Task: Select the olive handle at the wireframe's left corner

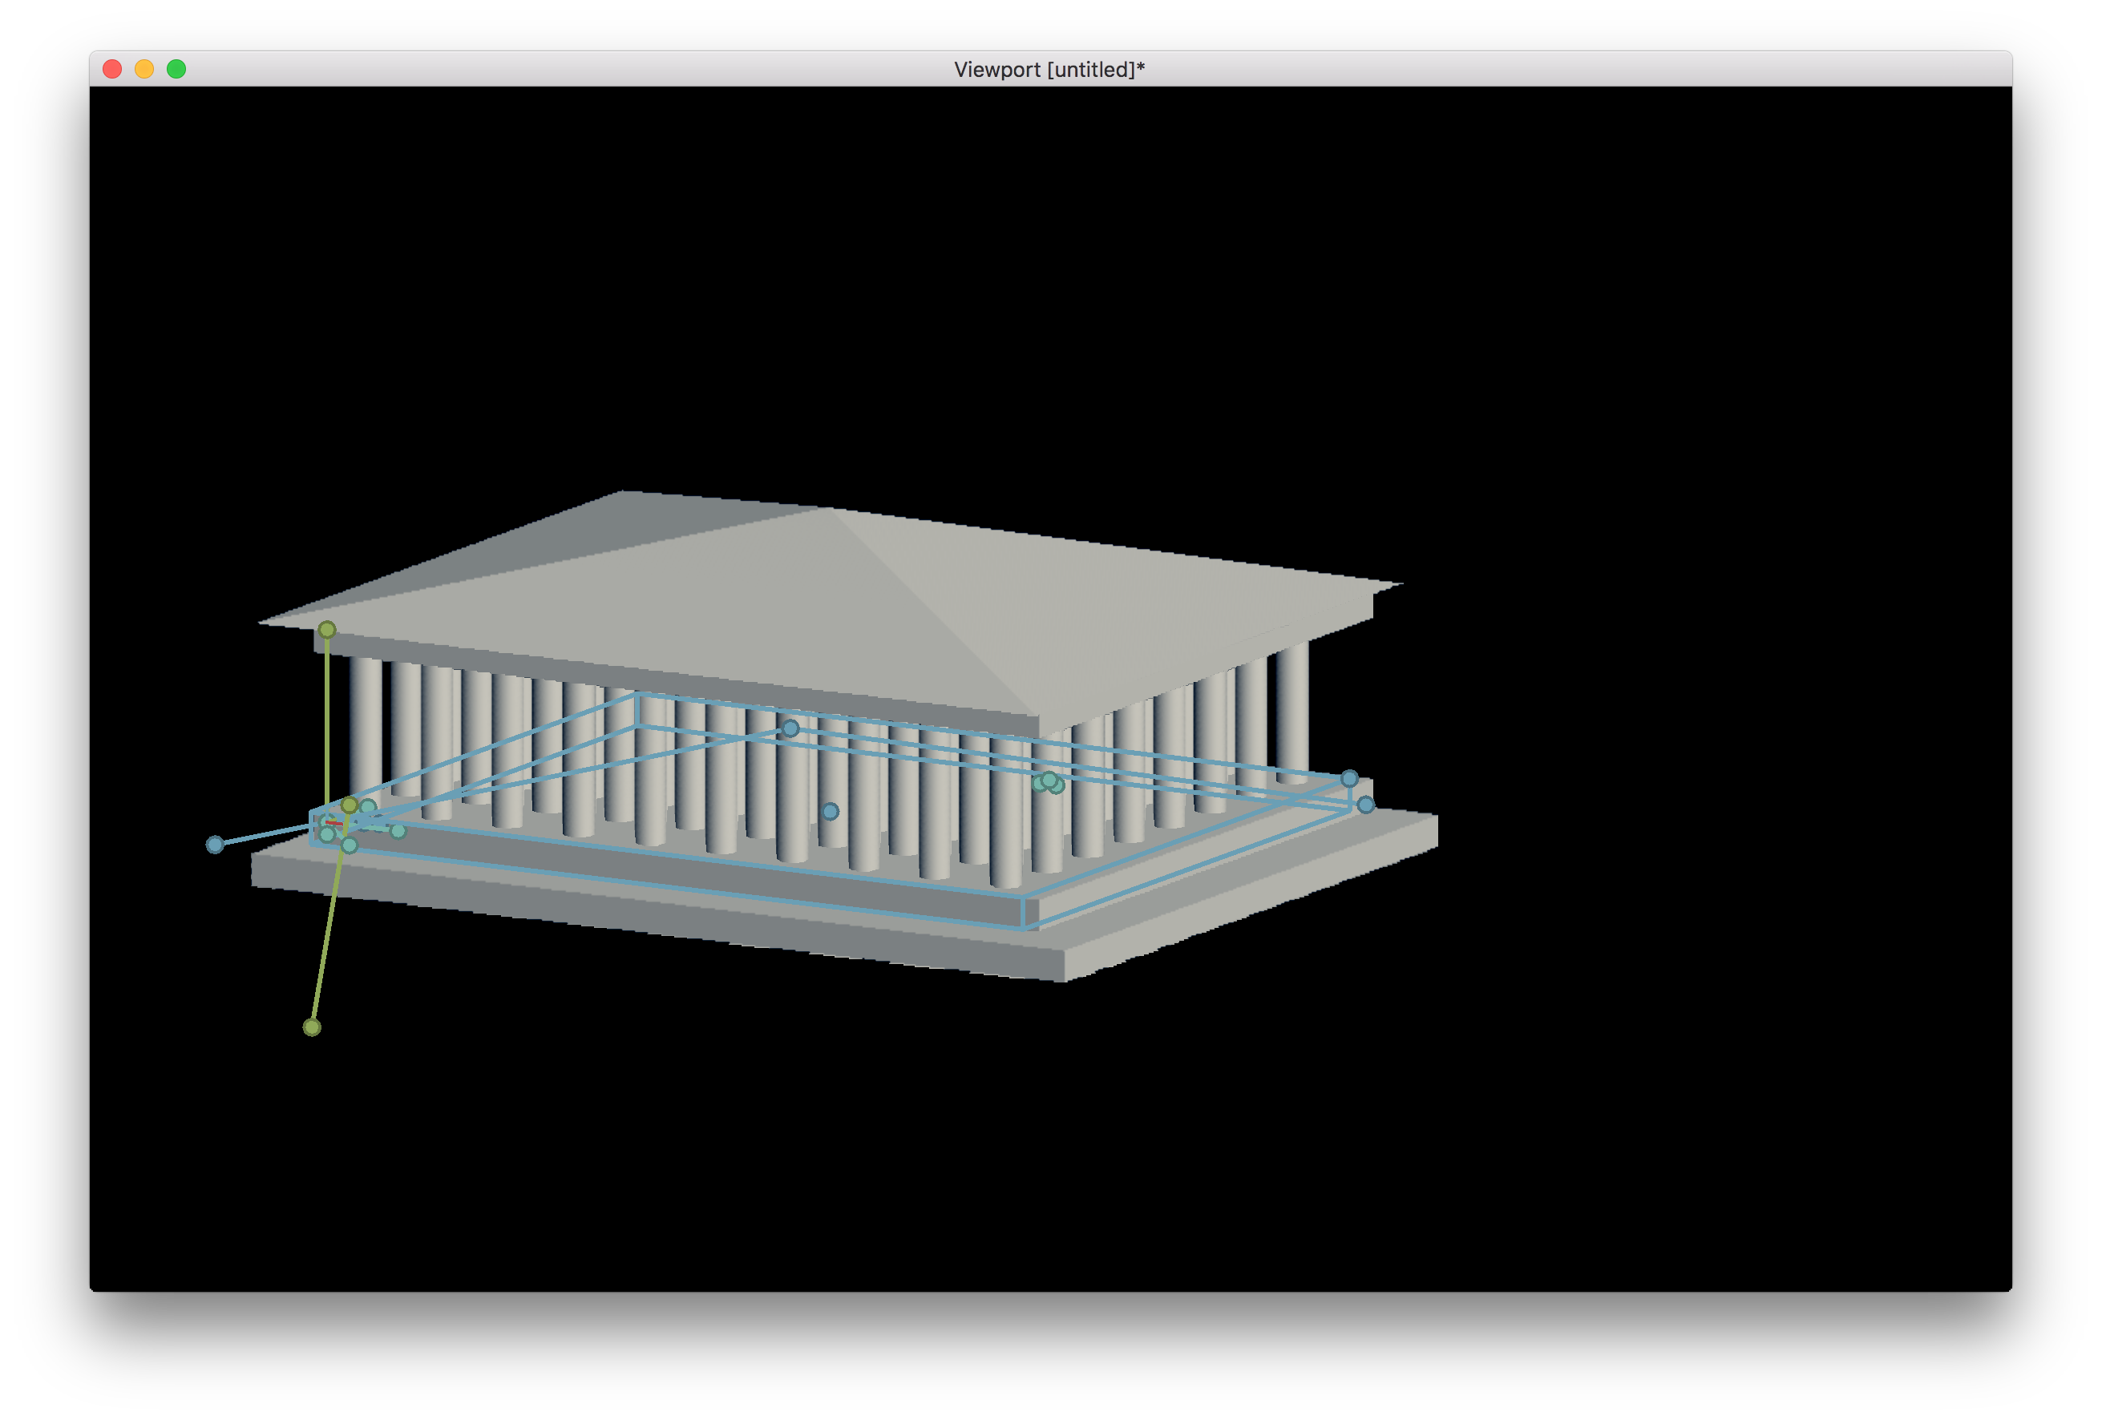Action: 349,805
